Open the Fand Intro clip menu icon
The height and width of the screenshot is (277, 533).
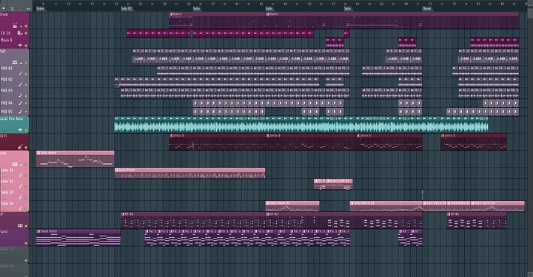click(38, 231)
